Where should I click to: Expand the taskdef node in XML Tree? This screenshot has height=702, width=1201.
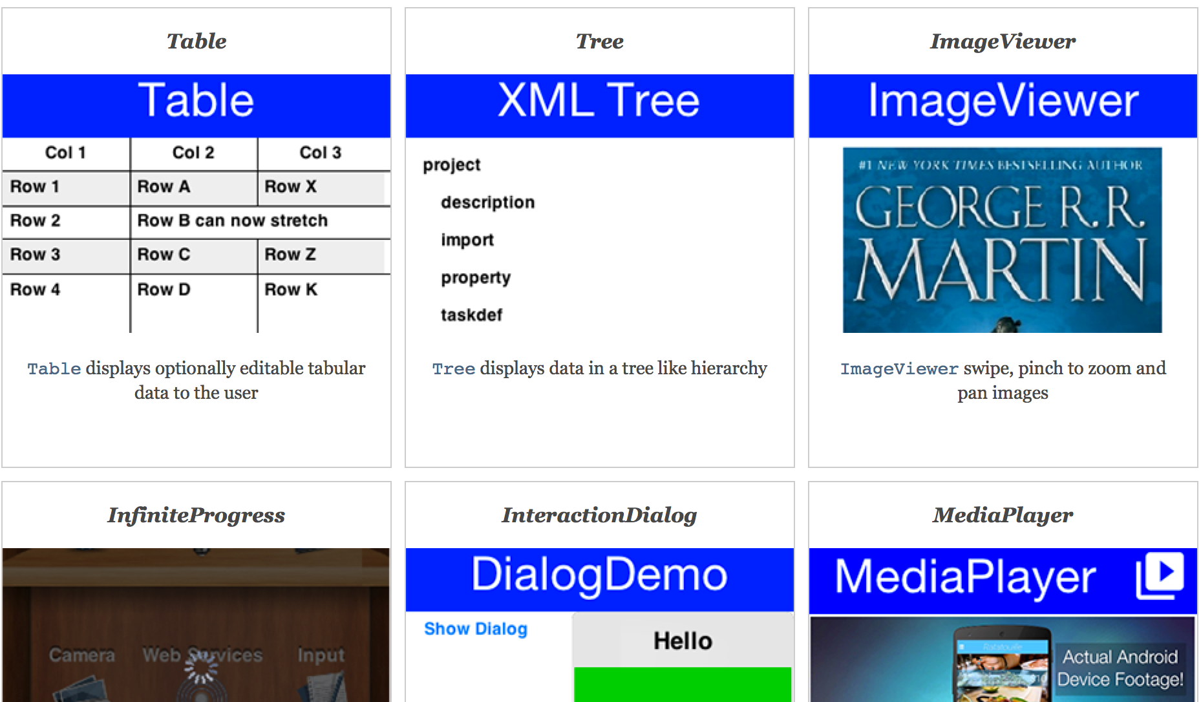coord(473,315)
